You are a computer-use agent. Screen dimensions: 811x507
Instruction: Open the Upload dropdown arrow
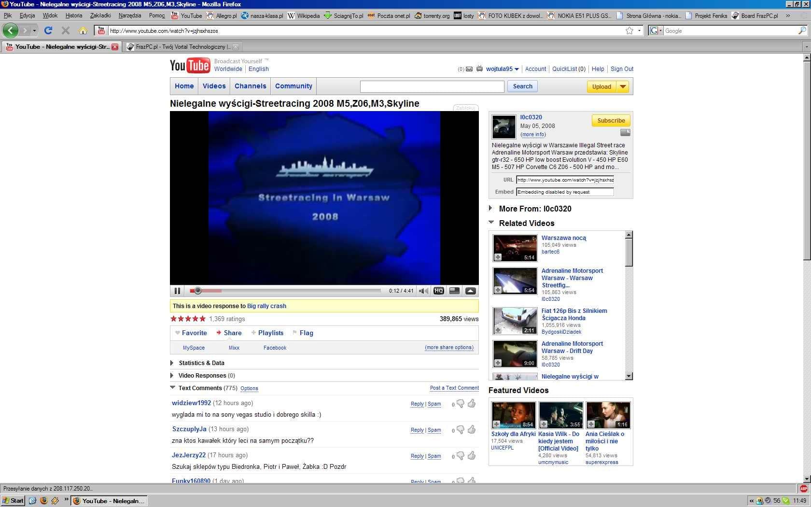coord(623,87)
